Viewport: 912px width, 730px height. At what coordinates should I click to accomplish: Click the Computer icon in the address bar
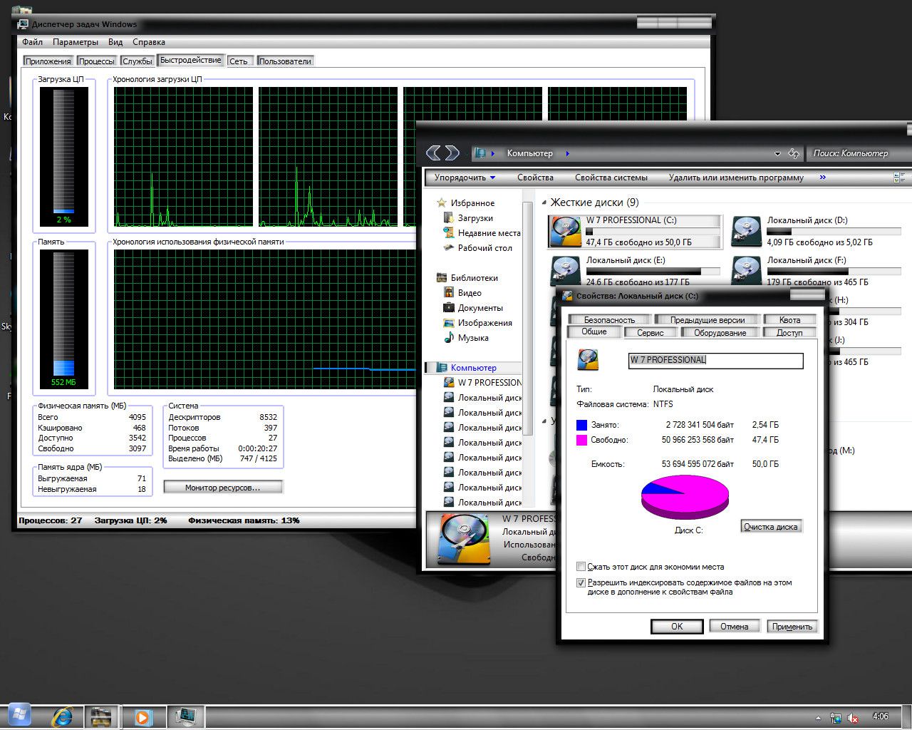[x=480, y=153]
